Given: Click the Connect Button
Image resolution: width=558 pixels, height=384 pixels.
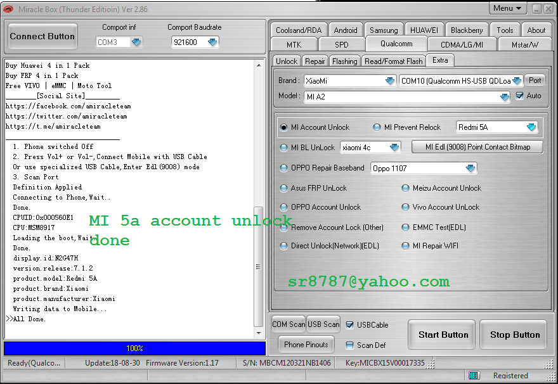Looking at the screenshot, I should click(42, 36).
